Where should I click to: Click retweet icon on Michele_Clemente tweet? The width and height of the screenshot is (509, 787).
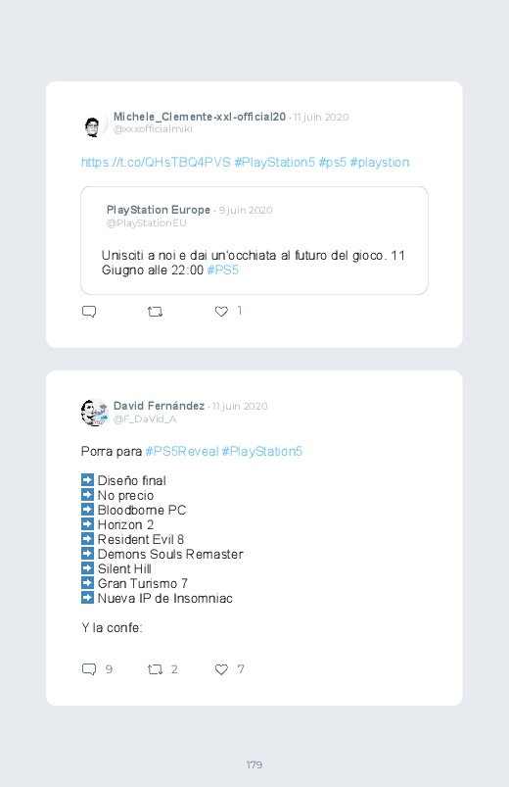click(155, 312)
